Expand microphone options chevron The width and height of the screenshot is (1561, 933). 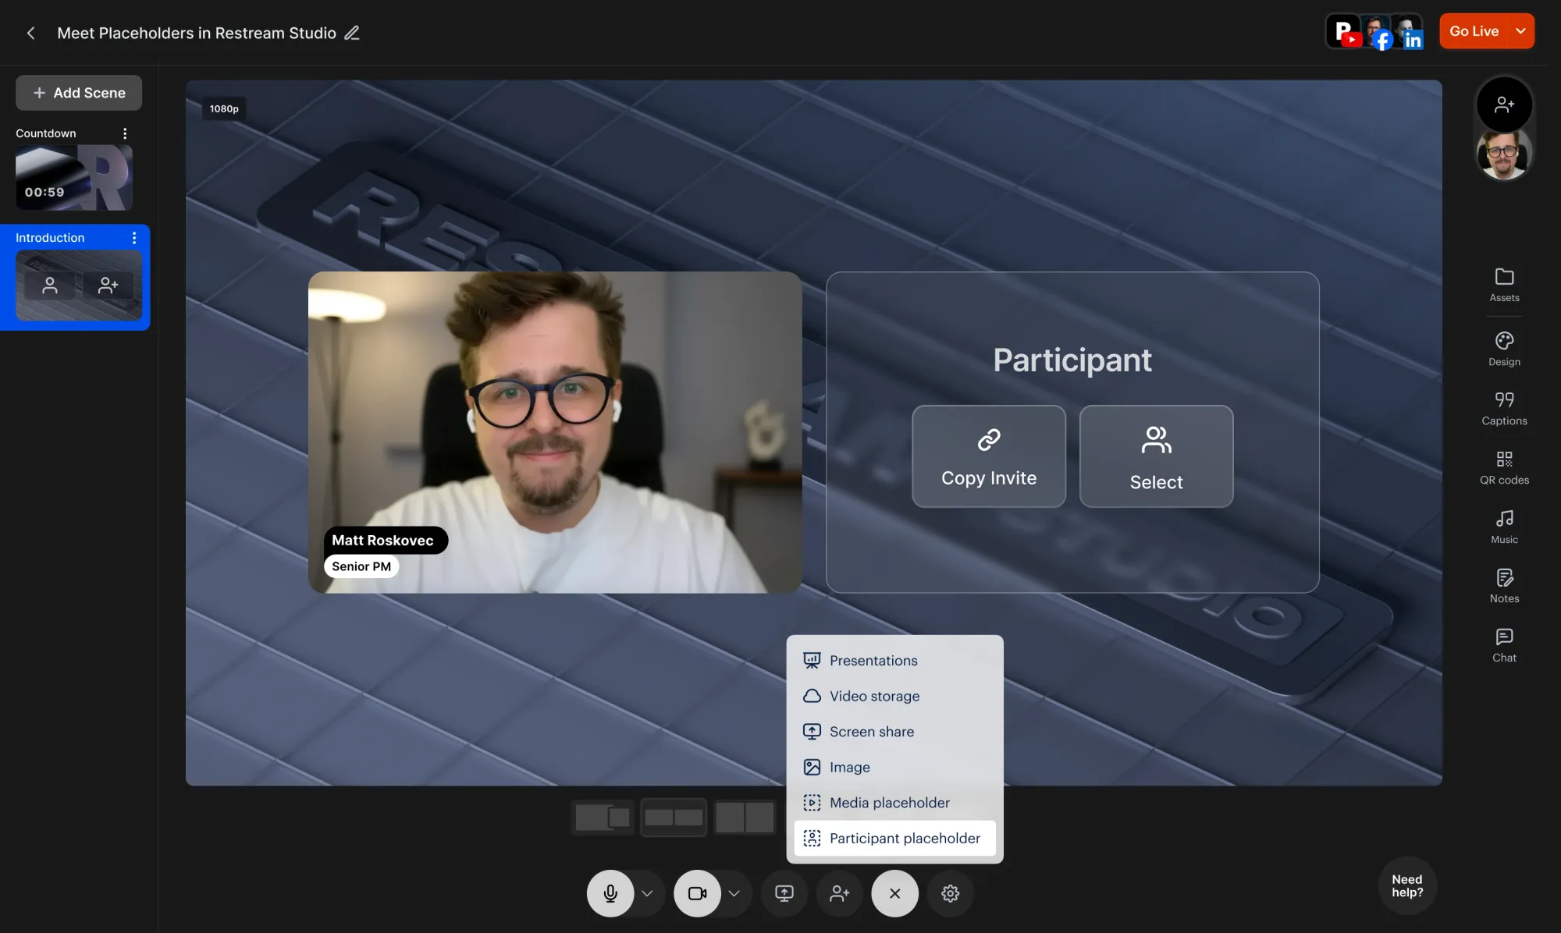[x=647, y=893]
